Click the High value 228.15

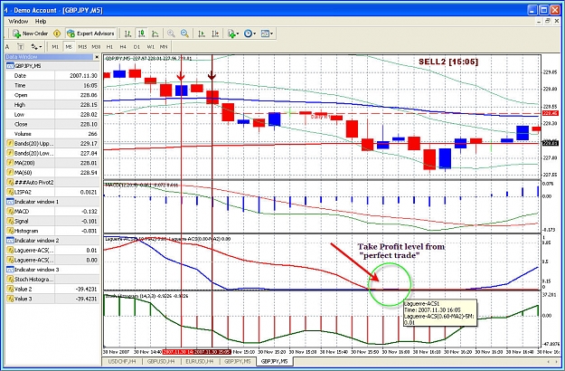(89, 105)
